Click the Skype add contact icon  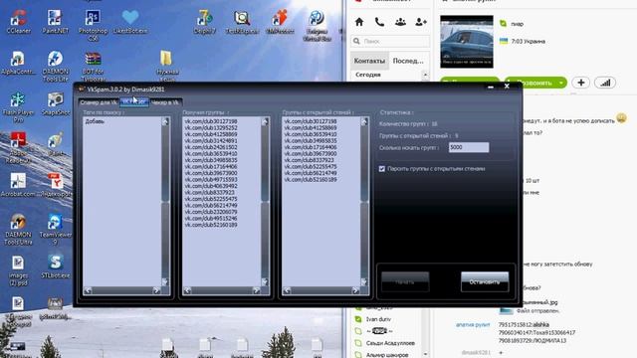pyautogui.click(x=421, y=22)
